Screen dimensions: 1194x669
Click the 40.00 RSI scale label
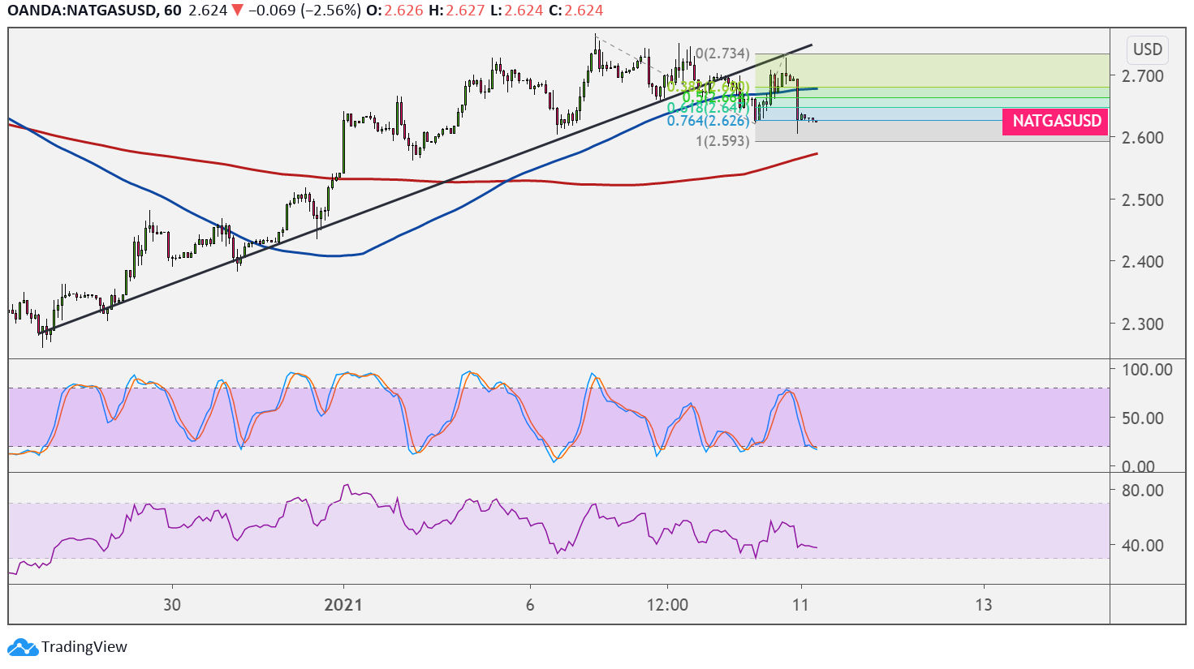(1142, 546)
